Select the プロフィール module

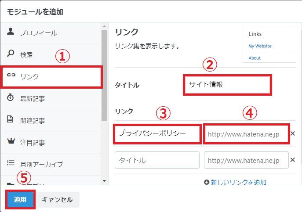point(51,33)
